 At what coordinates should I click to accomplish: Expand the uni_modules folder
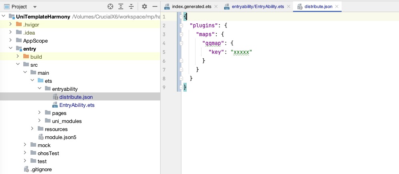pos(39,121)
